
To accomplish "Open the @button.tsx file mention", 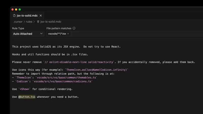I will coord(27,97).
